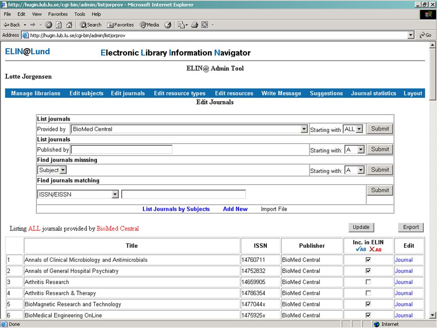Image resolution: width=437 pixels, height=328 pixels.
Task: Click the Update button
Action: point(361,227)
